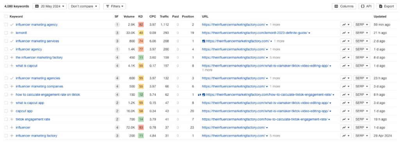Open trend chart for what is capcut row
The image size is (400, 142).
click(346, 66)
